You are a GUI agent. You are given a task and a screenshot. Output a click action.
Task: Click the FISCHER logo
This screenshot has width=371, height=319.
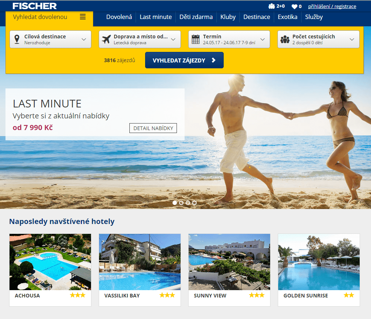(35, 6)
